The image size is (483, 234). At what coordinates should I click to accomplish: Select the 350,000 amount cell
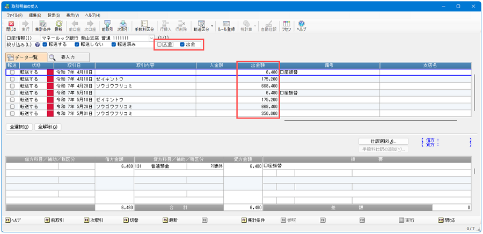(258, 114)
